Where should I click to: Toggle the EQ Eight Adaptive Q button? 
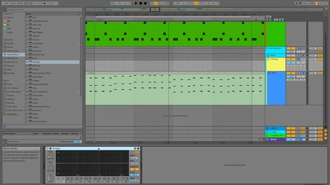tap(134, 169)
